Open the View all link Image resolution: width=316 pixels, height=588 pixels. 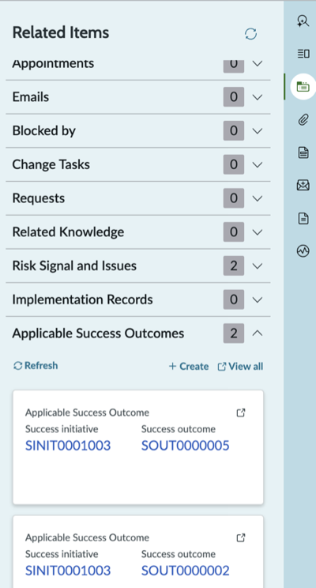240,367
